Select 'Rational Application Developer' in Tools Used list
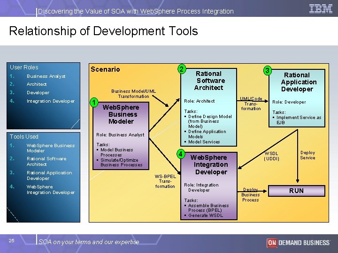 tap(49, 175)
